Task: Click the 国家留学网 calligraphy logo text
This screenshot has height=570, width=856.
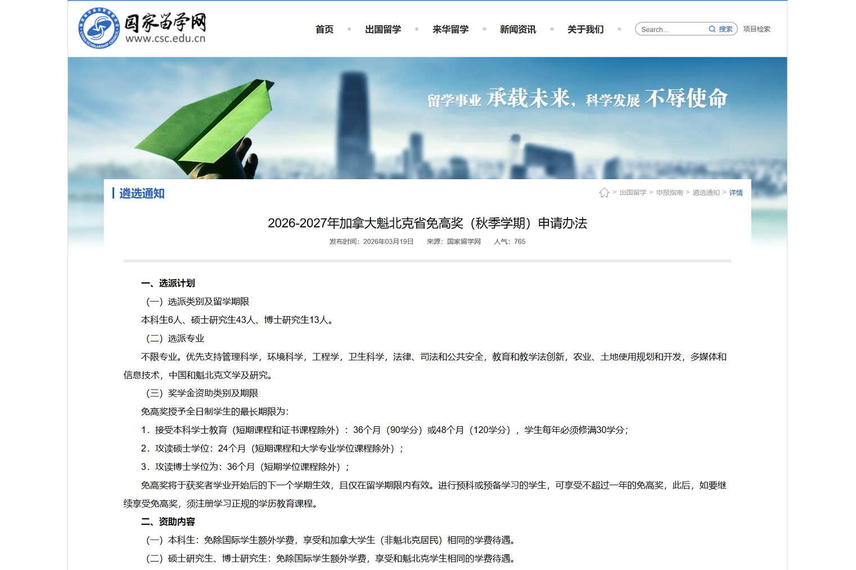Action: [x=165, y=22]
